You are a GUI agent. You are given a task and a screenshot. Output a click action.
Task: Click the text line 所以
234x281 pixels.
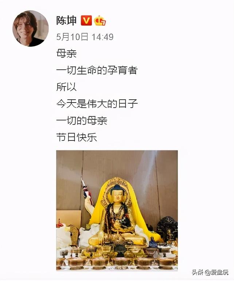point(66,87)
